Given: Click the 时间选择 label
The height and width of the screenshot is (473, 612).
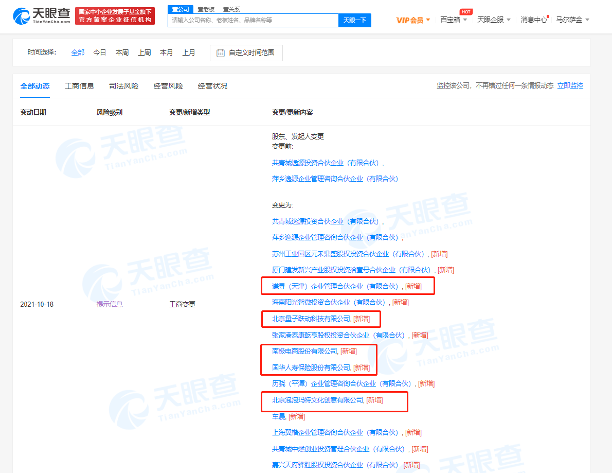Looking at the screenshot, I should pyautogui.click(x=42, y=52).
